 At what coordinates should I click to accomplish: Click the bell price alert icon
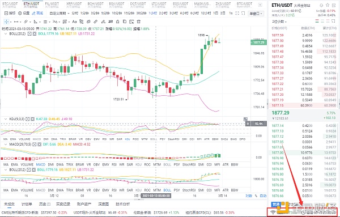click(321, 5)
